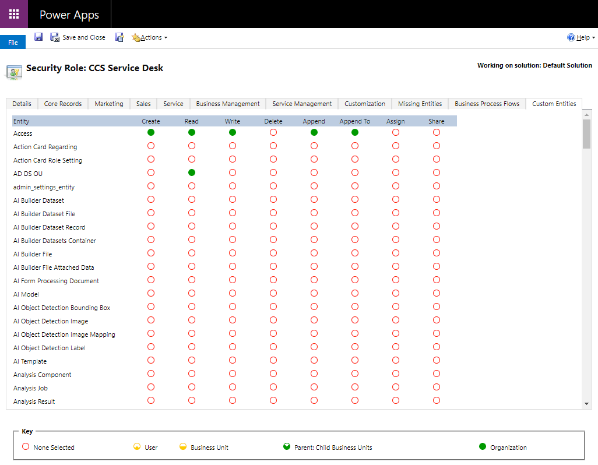598x465 pixels.
Task: Click the scrollbar down arrow
Action: coord(587,403)
